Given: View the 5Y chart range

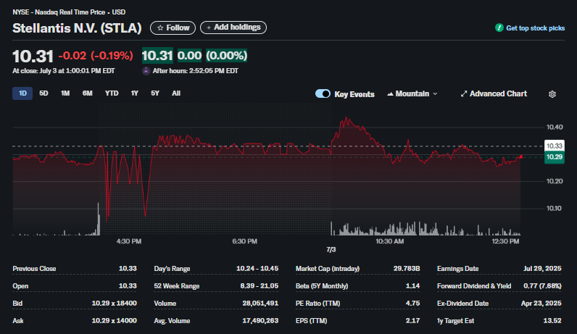Looking at the screenshot, I should click(x=155, y=93).
